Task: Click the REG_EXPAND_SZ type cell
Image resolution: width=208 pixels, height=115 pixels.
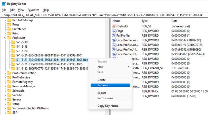Action: (152, 68)
